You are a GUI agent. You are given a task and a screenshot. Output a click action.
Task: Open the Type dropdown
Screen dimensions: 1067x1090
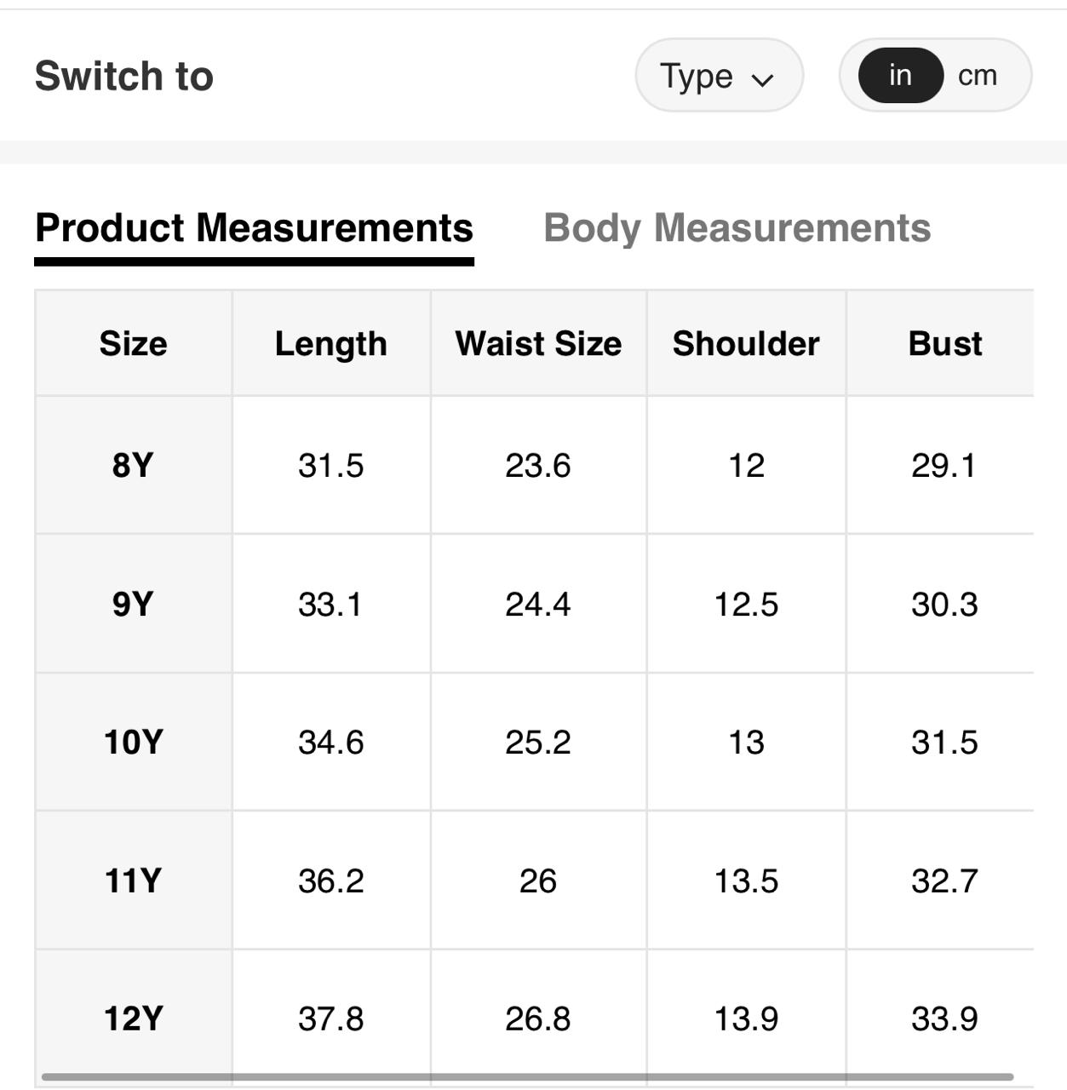coord(718,76)
